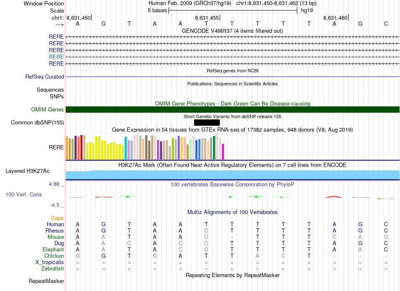Select the 'Human' alignment row label
Viewport: 400px width, 291px height.
55,224
